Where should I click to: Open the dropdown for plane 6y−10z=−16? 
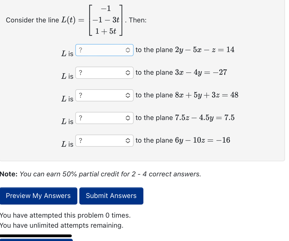pos(104,141)
